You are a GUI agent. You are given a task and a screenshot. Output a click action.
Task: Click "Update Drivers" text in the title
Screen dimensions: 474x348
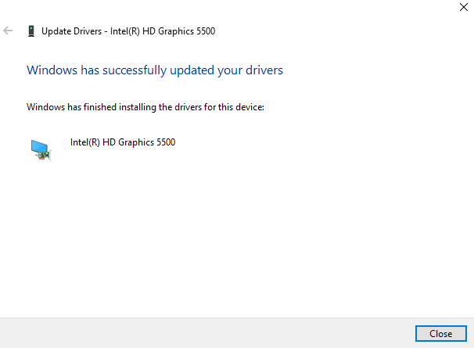coord(72,31)
